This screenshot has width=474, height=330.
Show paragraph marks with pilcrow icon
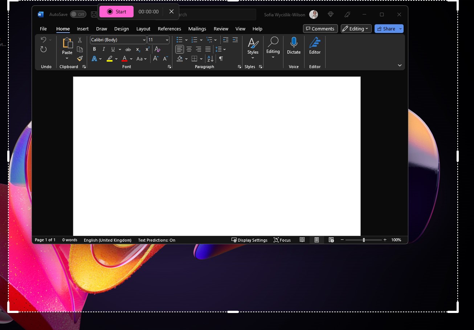[221, 59]
